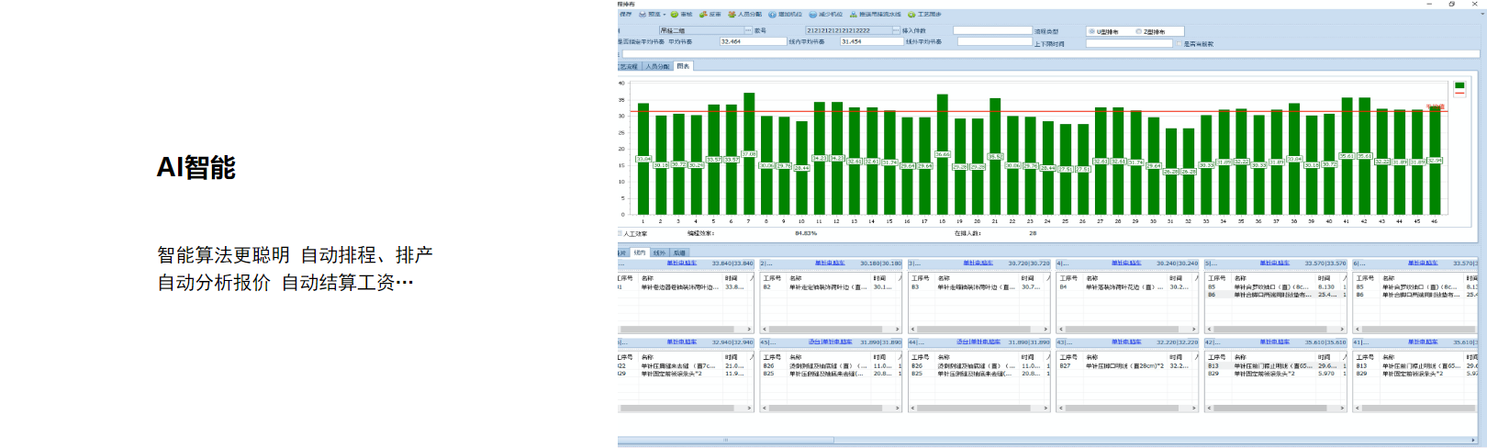Click the 人员分配 people icon in toolbar
Image resolution: width=1487 pixels, height=448 pixels.
tap(732, 15)
